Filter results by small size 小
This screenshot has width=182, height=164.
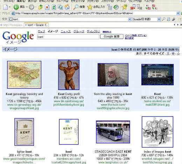(178, 54)
